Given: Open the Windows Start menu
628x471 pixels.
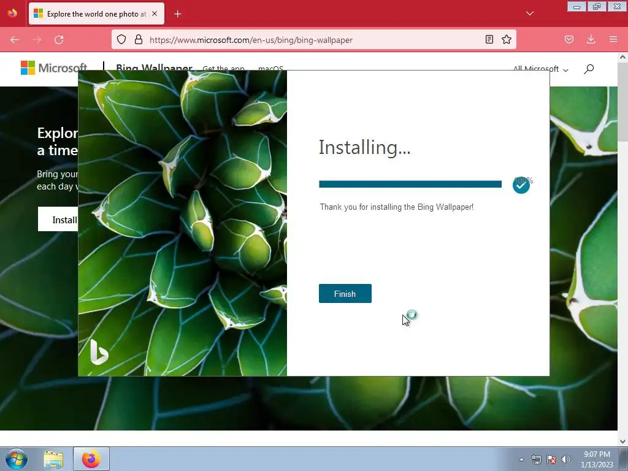Looking at the screenshot, I should [x=17, y=459].
